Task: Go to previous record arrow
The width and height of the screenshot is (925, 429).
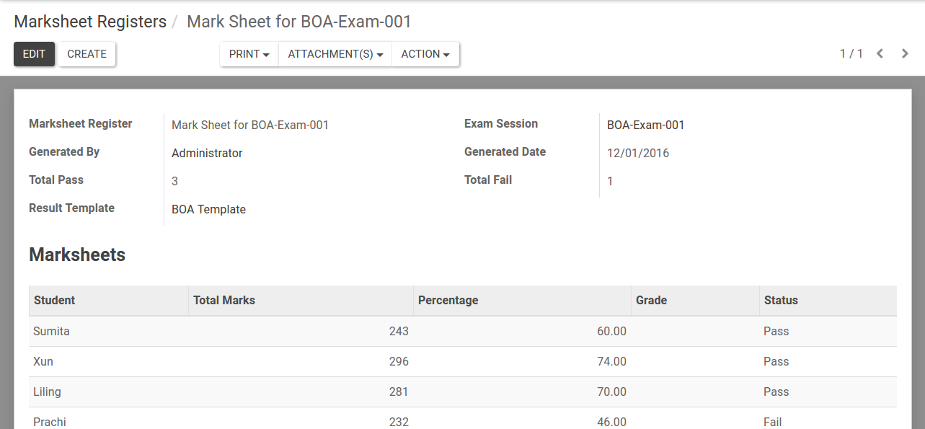Action: point(880,53)
